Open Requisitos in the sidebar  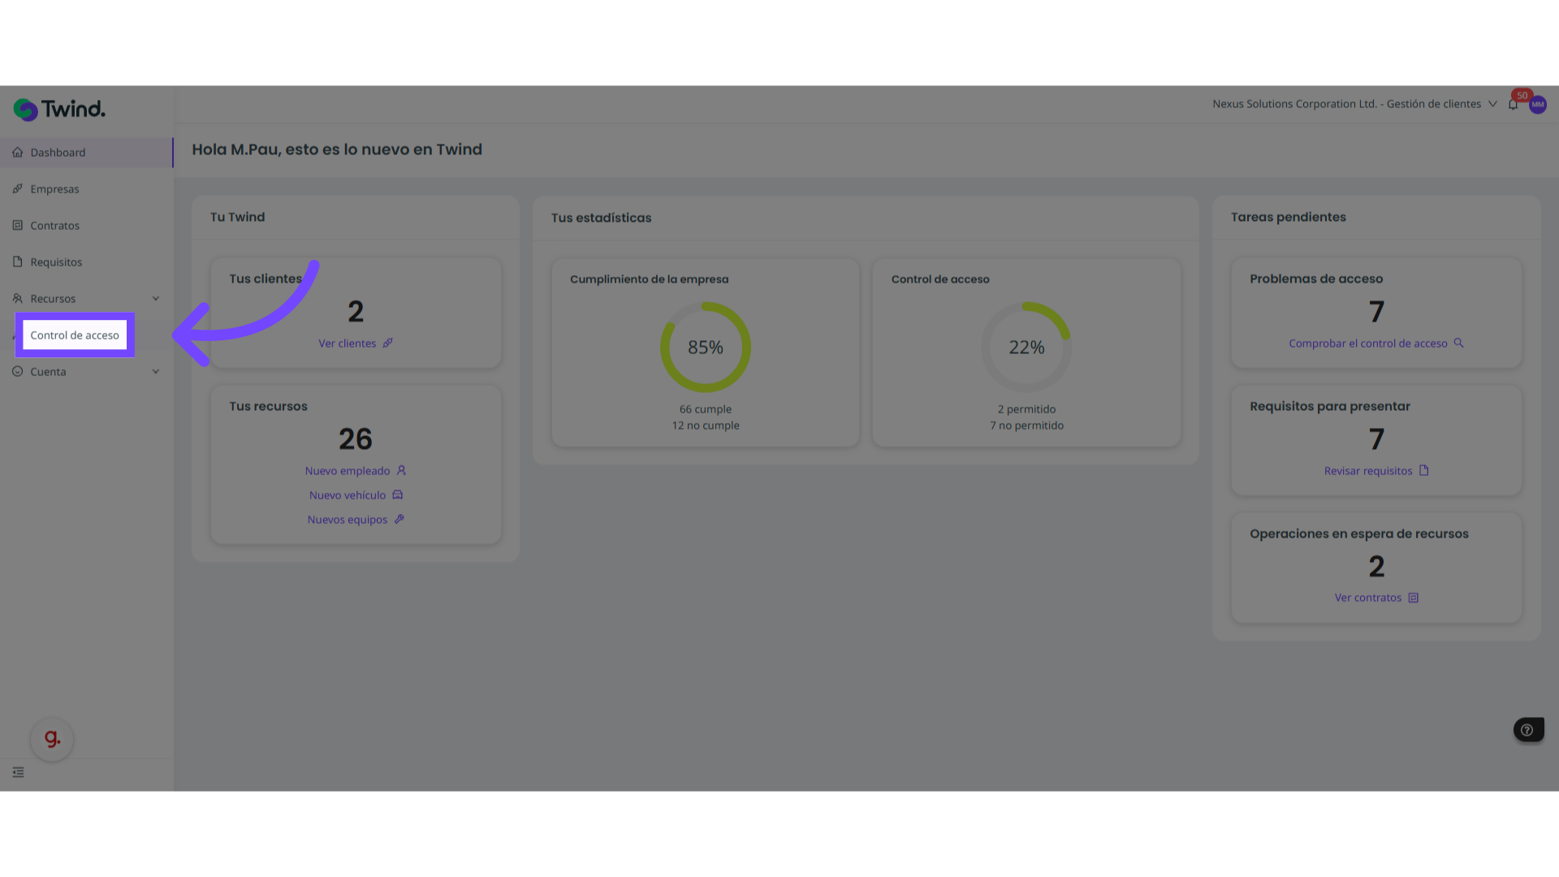click(x=56, y=262)
